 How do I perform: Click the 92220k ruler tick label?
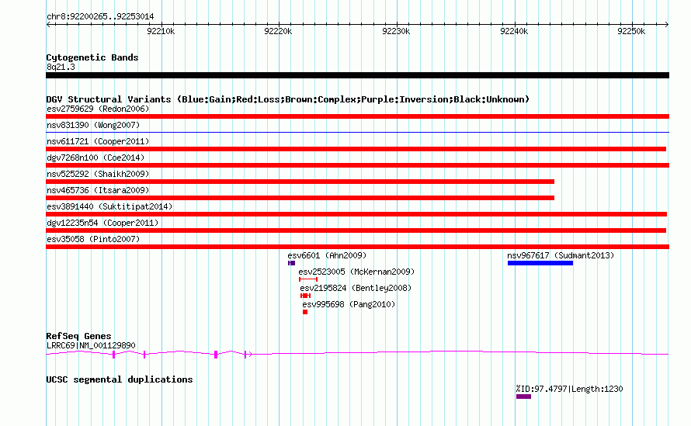pos(278,31)
